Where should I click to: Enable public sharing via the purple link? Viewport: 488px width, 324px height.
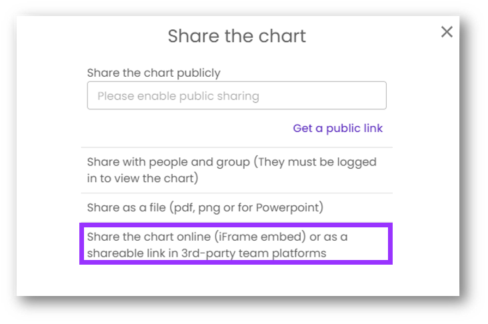coord(338,128)
